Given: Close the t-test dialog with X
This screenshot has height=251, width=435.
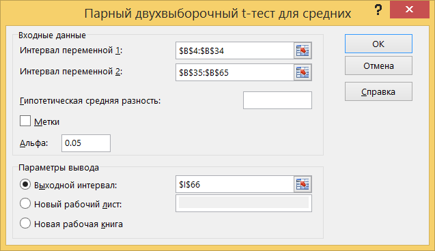Looking at the screenshot, I should pyautogui.click(x=410, y=10).
